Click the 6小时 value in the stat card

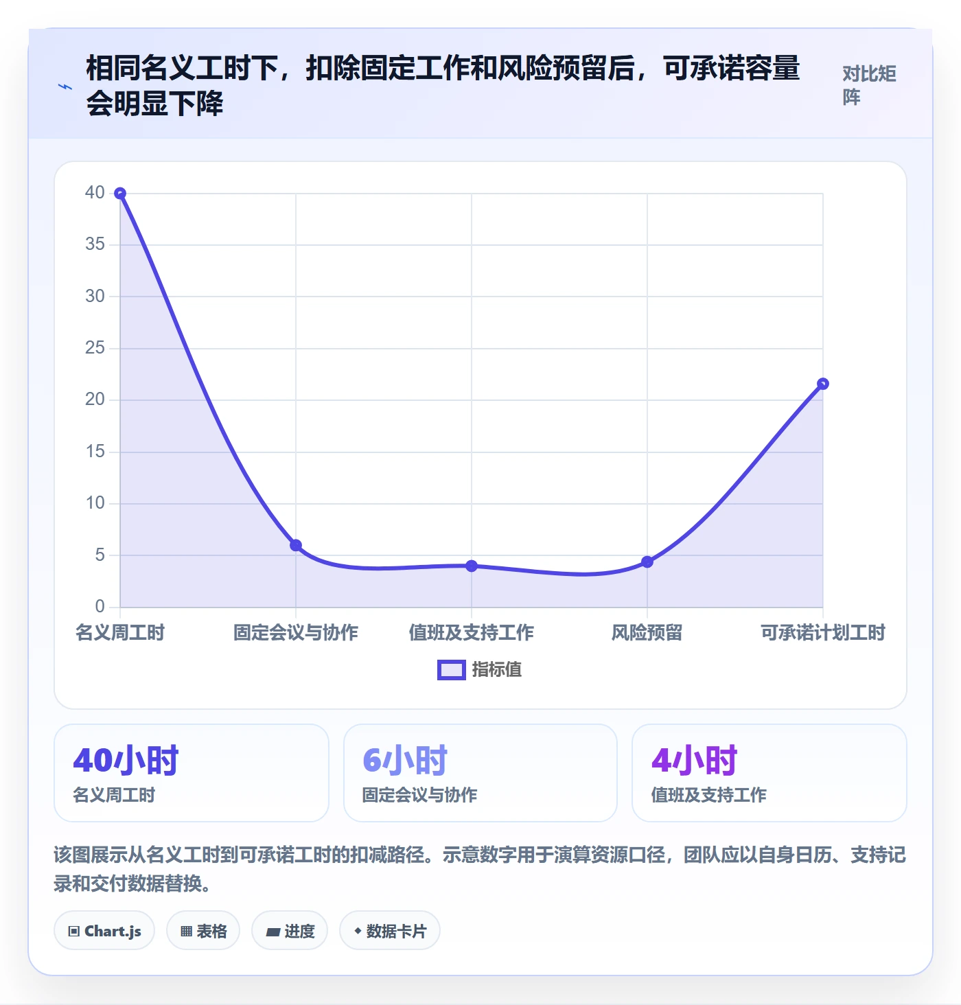point(405,761)
